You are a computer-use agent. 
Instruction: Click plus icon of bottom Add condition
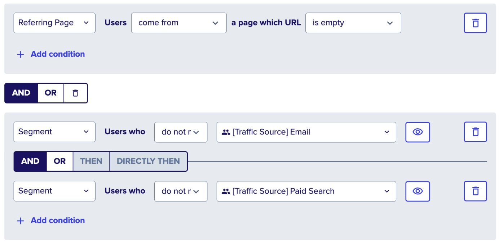point(21,221)
